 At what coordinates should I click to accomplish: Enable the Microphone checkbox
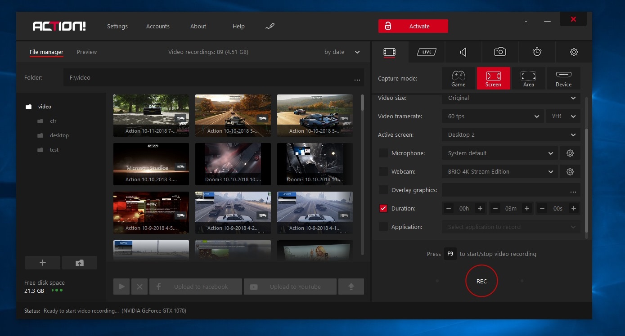point(383,153)
